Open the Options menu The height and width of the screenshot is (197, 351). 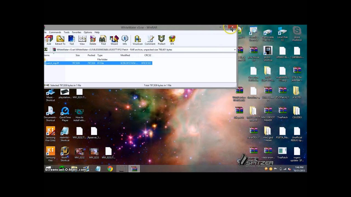pos(88,32)
